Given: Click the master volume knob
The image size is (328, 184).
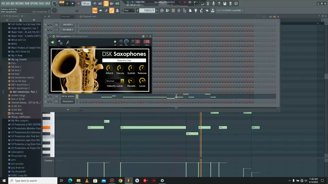Looking at the screenshot, I should tap(55, 4).
